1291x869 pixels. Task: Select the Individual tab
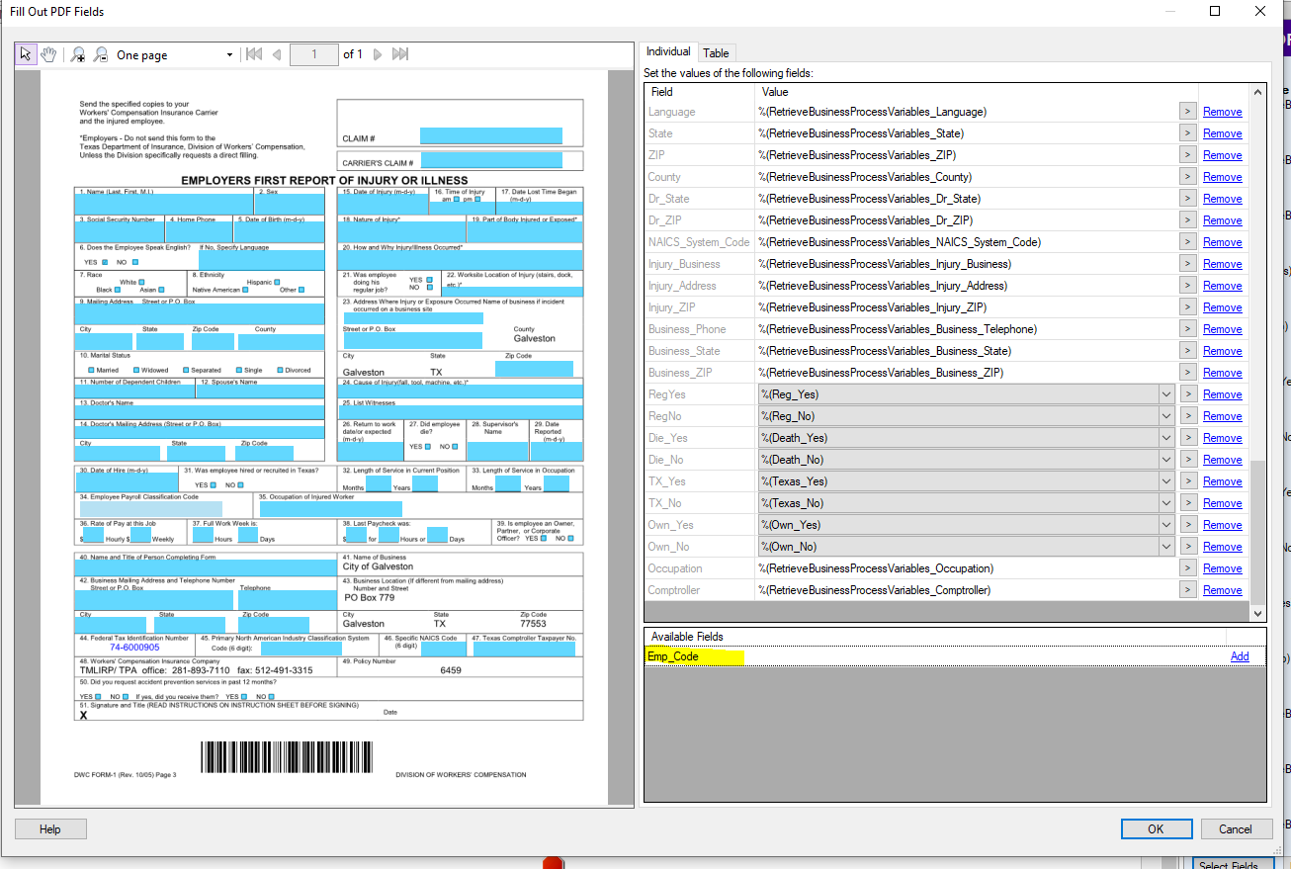[x=668, y=51]
